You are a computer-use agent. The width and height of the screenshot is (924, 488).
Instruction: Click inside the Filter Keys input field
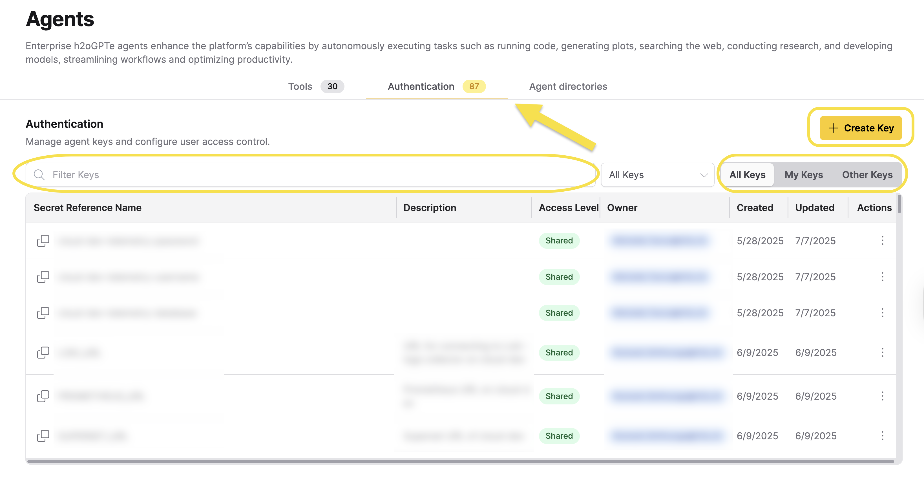pyautogui.click(x=215, y=175)
